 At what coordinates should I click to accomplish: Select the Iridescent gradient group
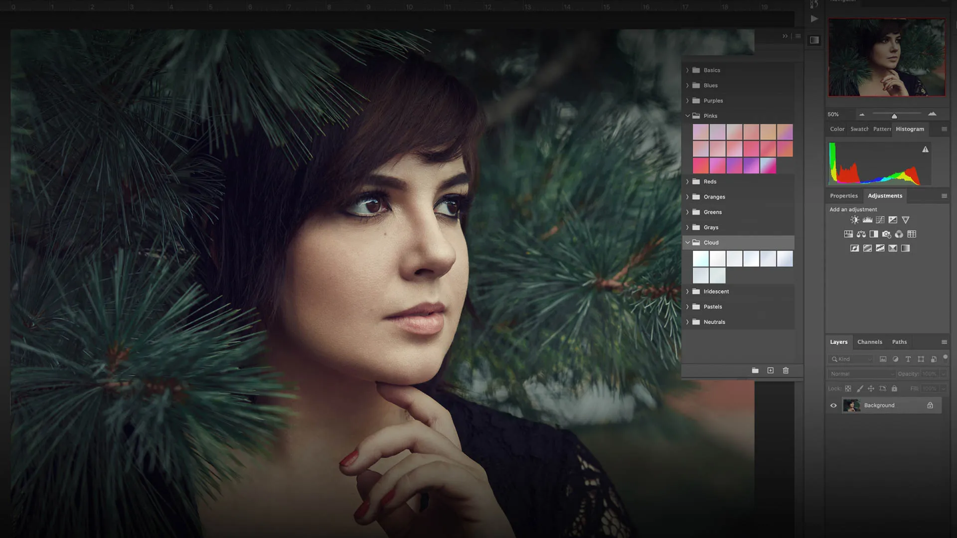coord(716,291)
